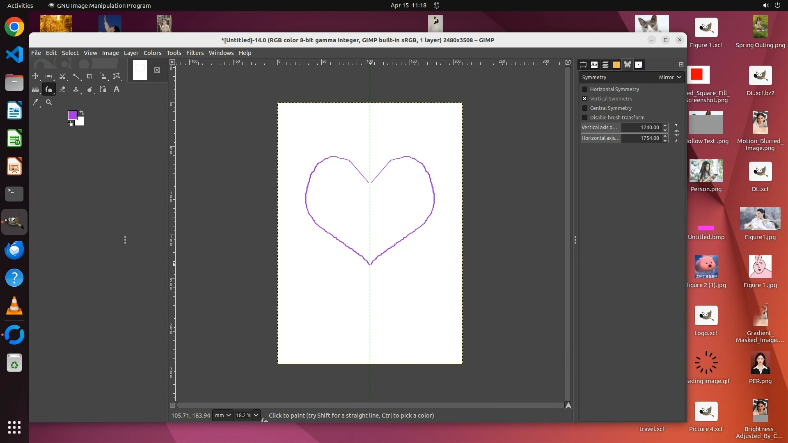Activate the Eraser tool
The image size is (788, 443).
62,89
